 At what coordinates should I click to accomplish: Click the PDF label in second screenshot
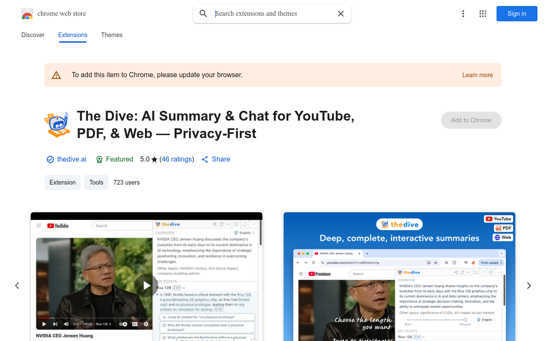tap(503, 228)
